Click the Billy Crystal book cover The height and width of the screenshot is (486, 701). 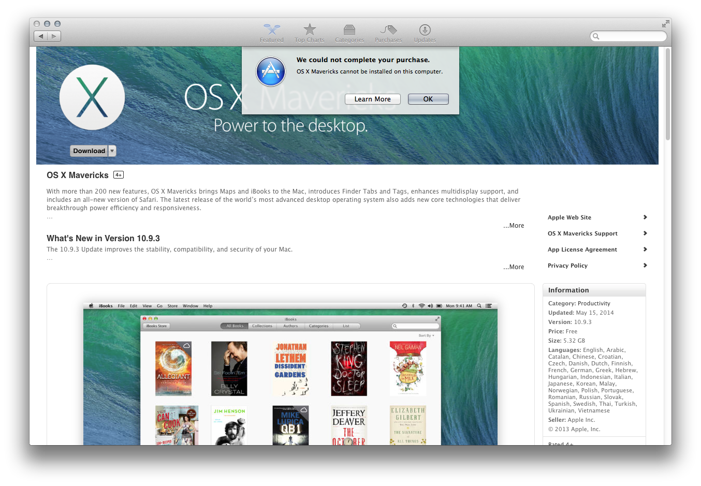(229, 369)
